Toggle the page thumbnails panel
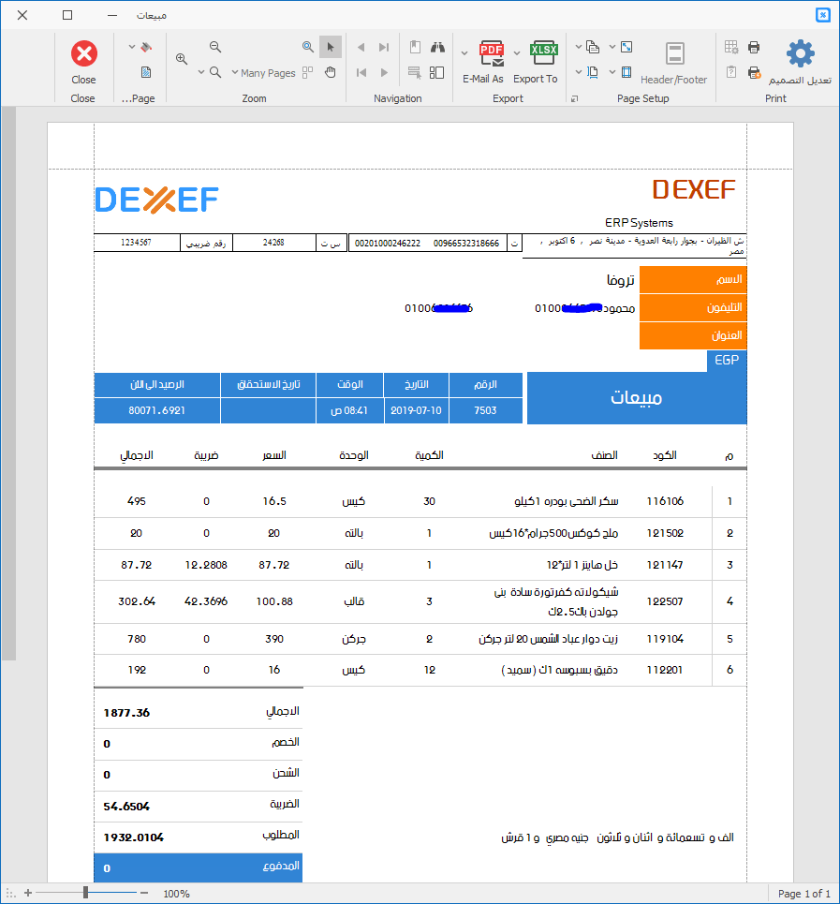The height and width of the screenshot is (904, 840). coord(437,72)
